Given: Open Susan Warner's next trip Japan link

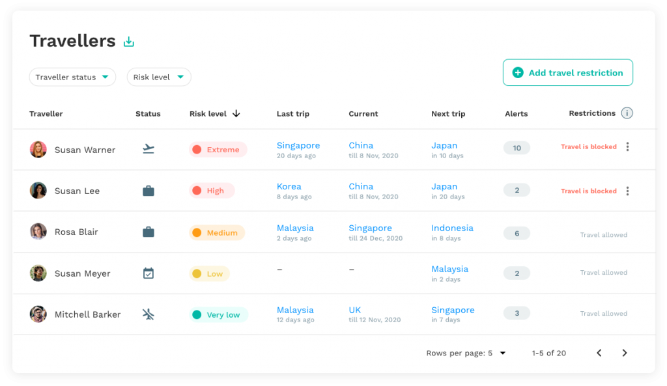Looking at the screenshot, I should point(444,145).
